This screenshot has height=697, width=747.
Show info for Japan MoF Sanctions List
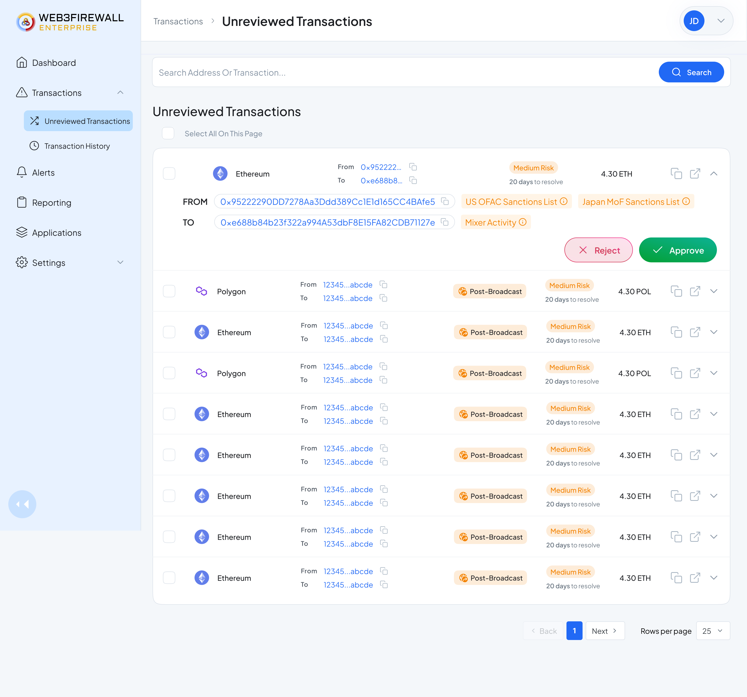point(686,201)
